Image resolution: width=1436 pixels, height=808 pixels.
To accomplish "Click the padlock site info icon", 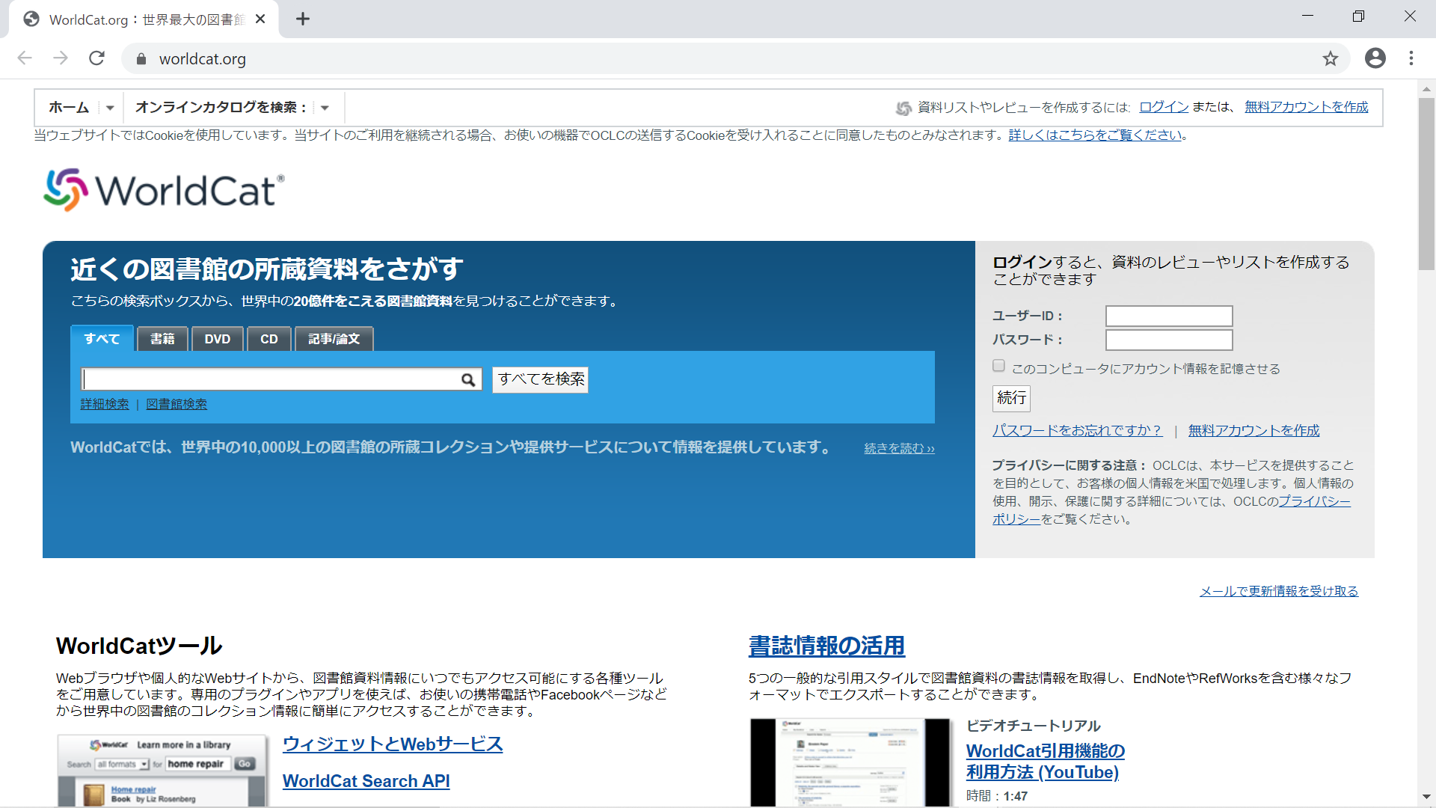I will 141,58.
